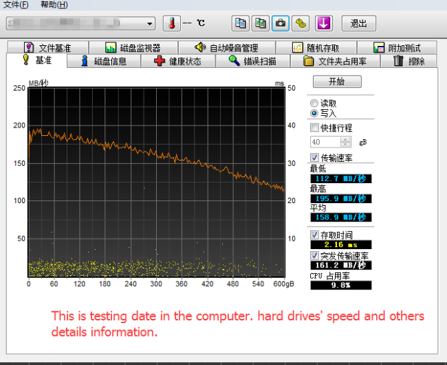Click the purple down arrow icon
447x365 pixels.
pos(324,23)
